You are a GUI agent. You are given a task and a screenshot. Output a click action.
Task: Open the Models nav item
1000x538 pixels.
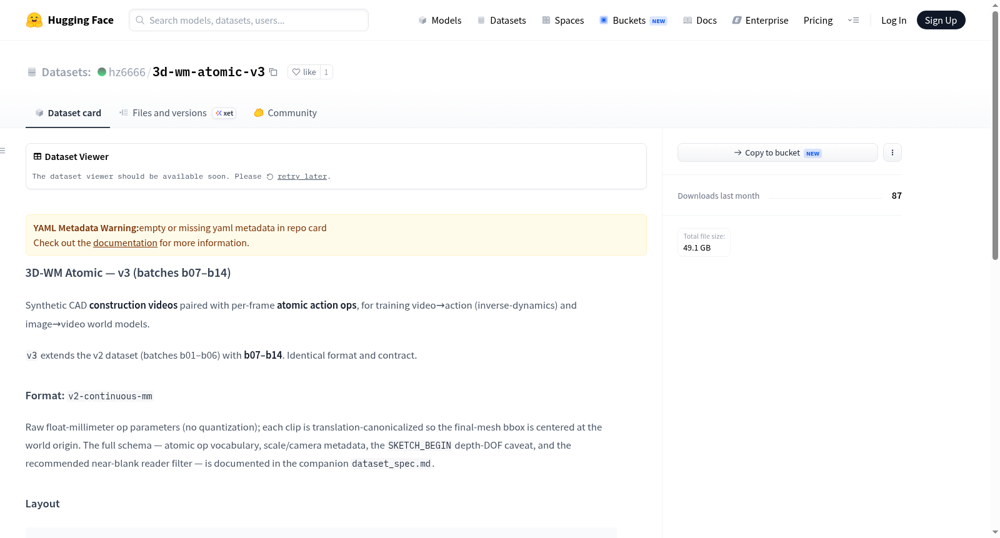(440, 20)
